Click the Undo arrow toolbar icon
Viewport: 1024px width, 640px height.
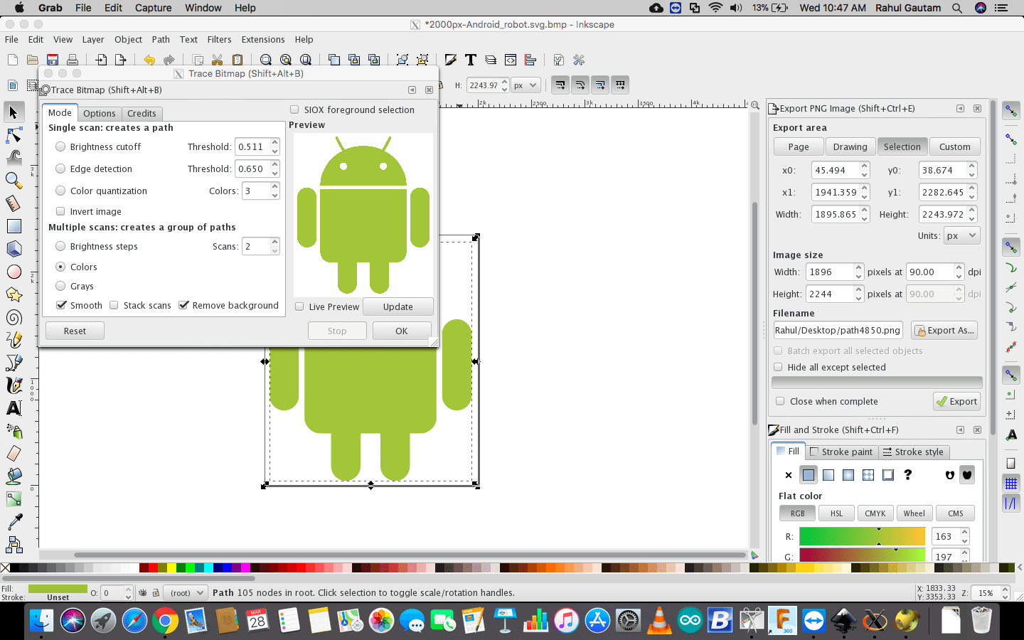tap(149, 60)
